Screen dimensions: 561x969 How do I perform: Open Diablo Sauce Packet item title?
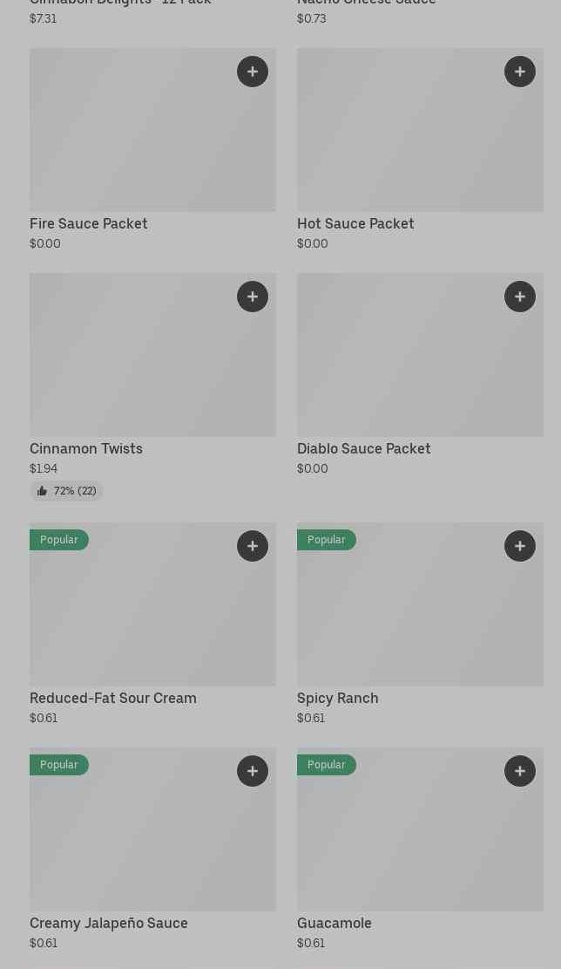click(364, 449)
